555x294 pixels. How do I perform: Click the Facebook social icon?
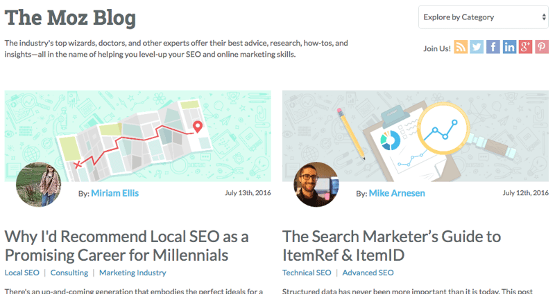click(493, 48)
